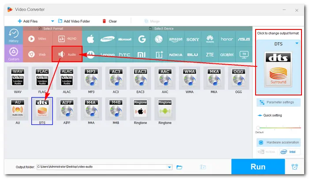The image size is (309, 179).
Task: Select the EAC3 format icon
Action: 140,78
